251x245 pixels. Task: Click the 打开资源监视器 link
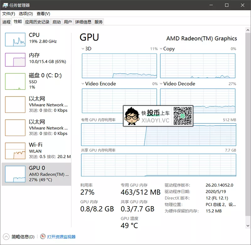pos(61,237)
